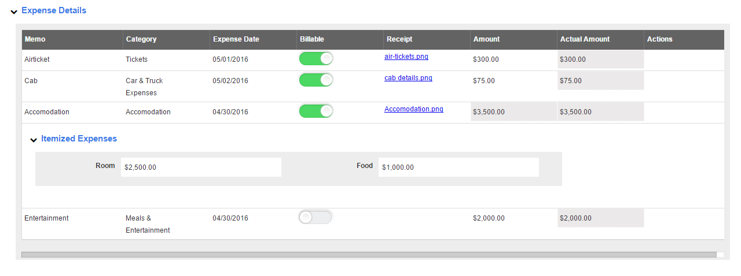Click the Memo column header
The width and height of the screenshot is (741, 276).
[x=35, y=39]
